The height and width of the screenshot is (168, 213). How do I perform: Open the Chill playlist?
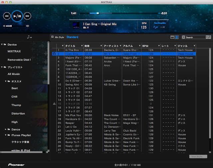point(14,97)
